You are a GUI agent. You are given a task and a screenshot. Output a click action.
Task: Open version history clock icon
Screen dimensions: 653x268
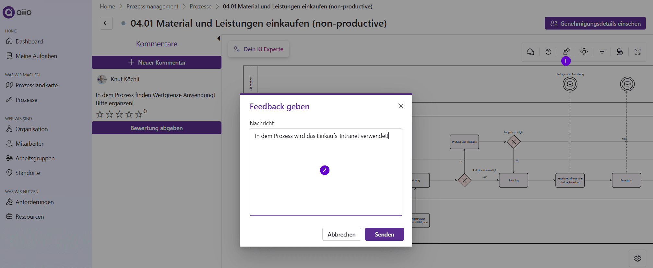click(x=548, y=52)
